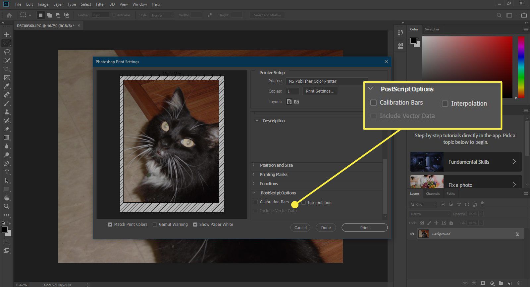
Task: Click the delete layer trash icon
Action: coord(518,283)
